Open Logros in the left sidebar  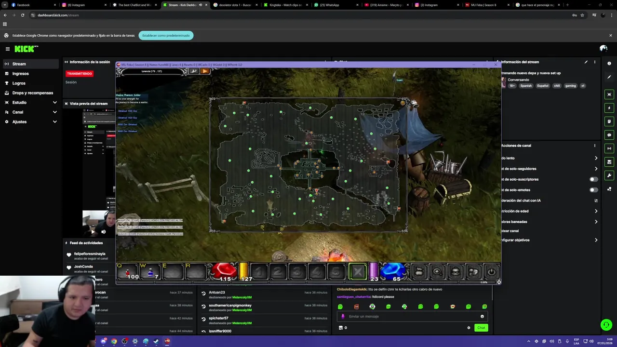[30, 83]
